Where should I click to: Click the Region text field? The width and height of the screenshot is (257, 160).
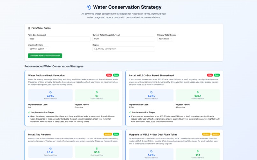(x=124, y=49)
